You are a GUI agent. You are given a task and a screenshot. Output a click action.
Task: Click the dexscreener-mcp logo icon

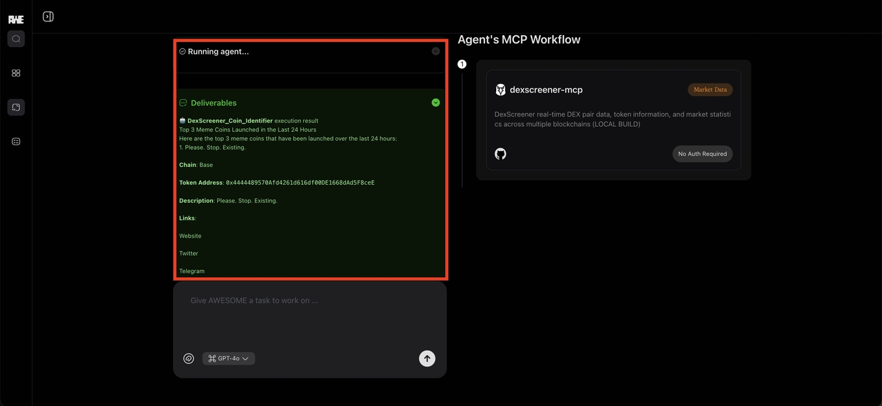click(x=500, y=90)
